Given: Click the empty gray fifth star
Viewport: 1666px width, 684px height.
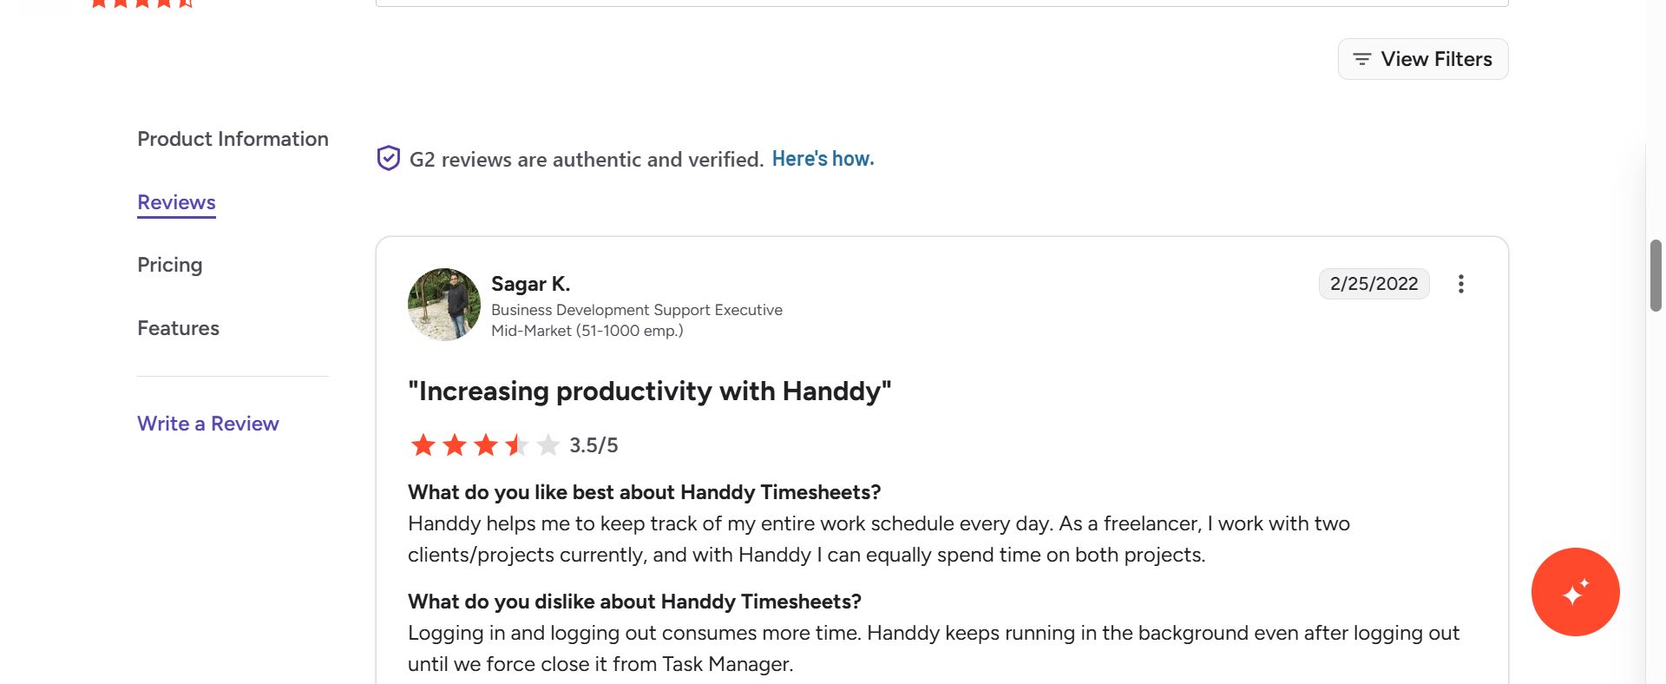Looking at the screenshot, I should [x=548, y=445].
